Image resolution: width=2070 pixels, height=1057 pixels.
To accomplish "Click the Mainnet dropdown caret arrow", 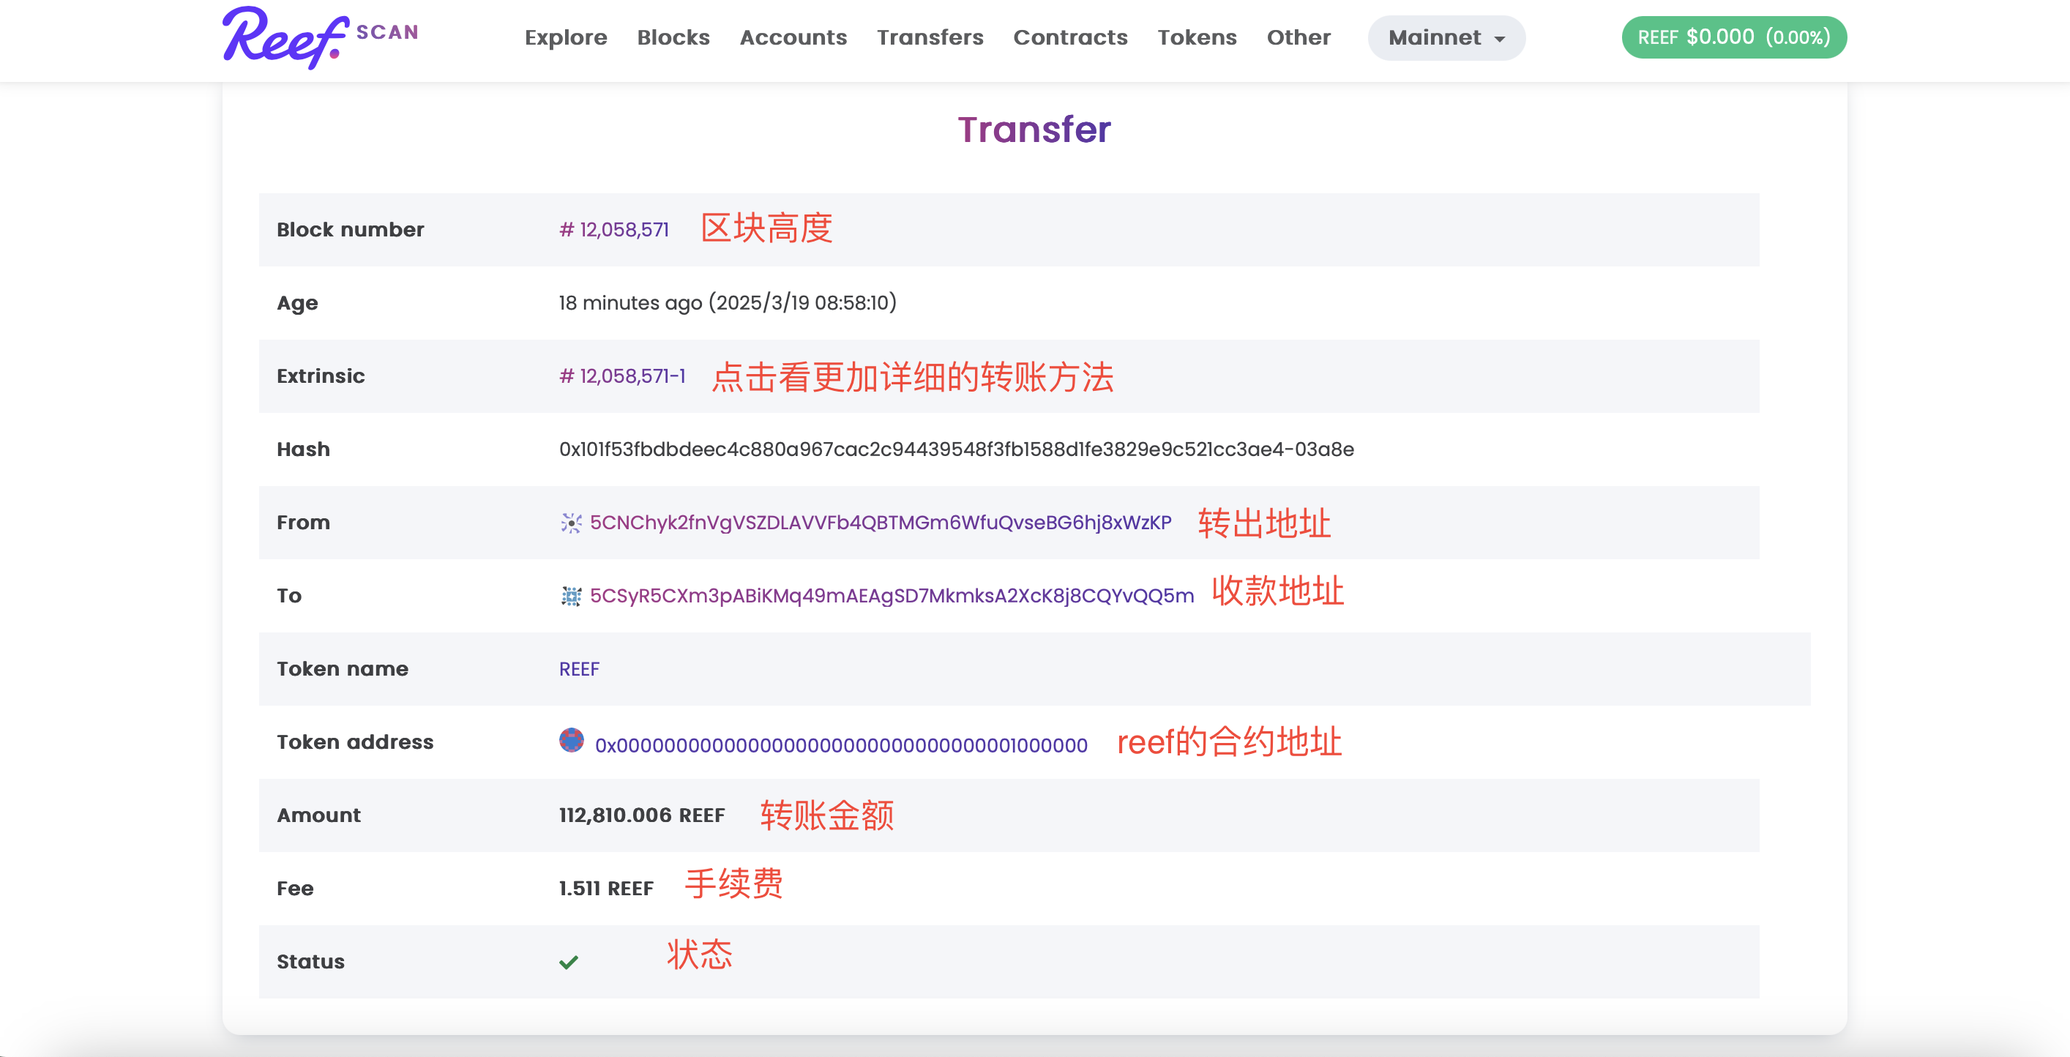I will [1500, 40].
